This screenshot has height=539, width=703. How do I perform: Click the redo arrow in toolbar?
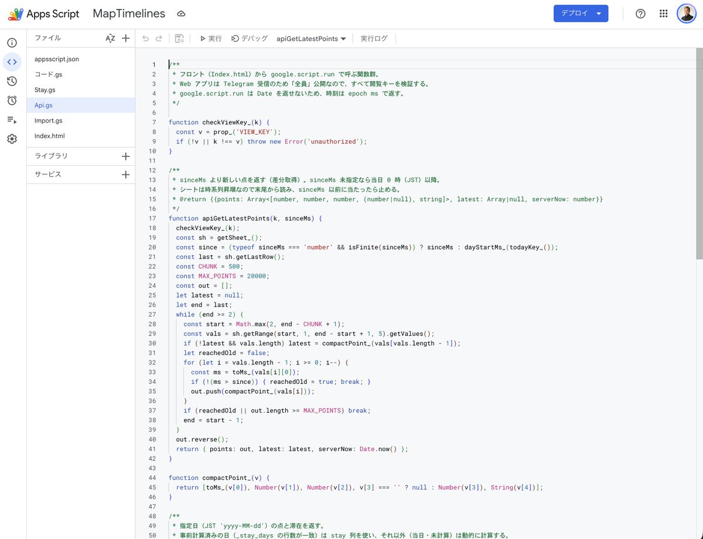[x=159, y=39]
